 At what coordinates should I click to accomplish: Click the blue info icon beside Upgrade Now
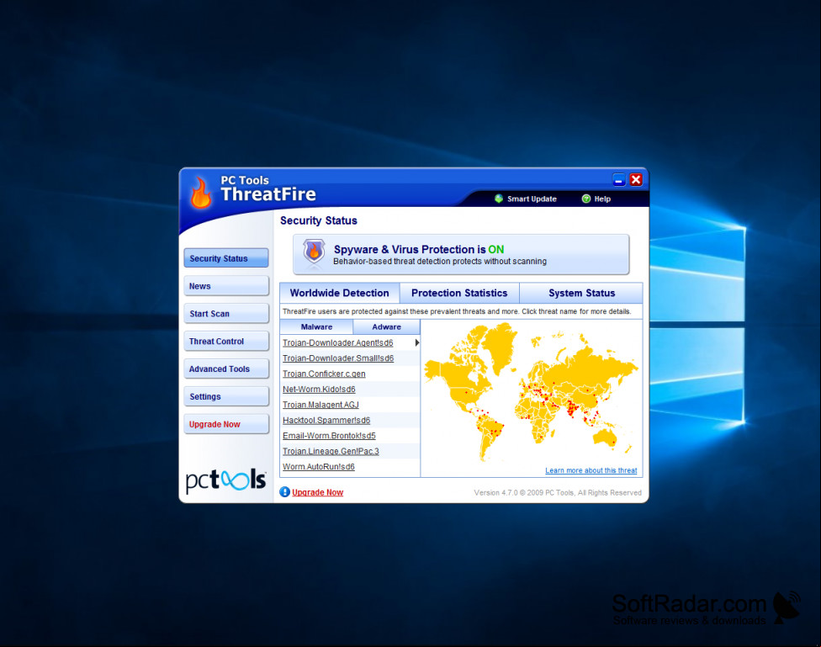point(285,492)
